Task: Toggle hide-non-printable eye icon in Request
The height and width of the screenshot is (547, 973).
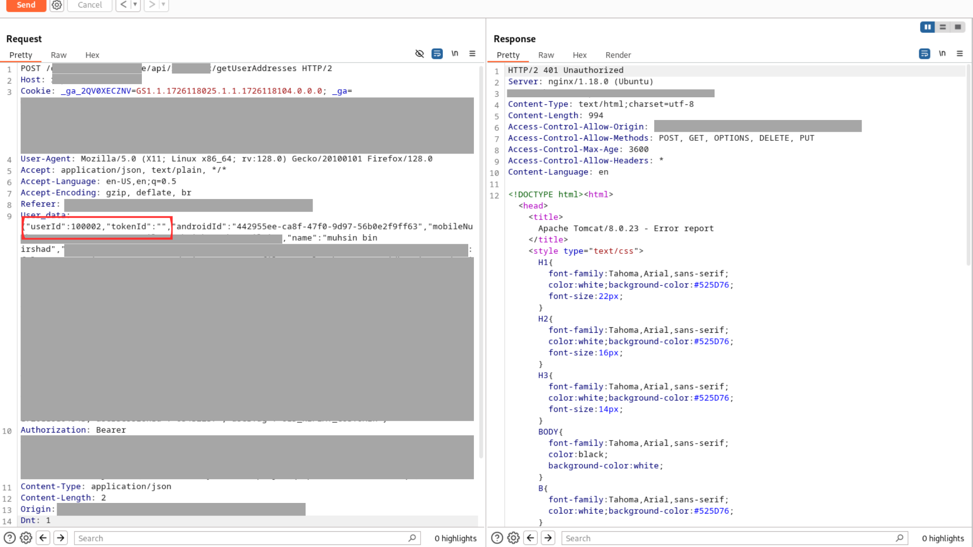Action: pos(420,54)
